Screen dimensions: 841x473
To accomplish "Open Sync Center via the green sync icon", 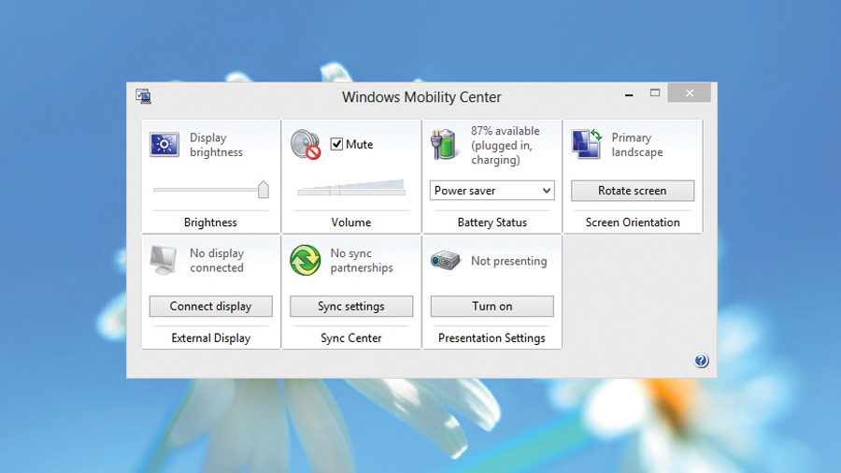I will (306, 260).
